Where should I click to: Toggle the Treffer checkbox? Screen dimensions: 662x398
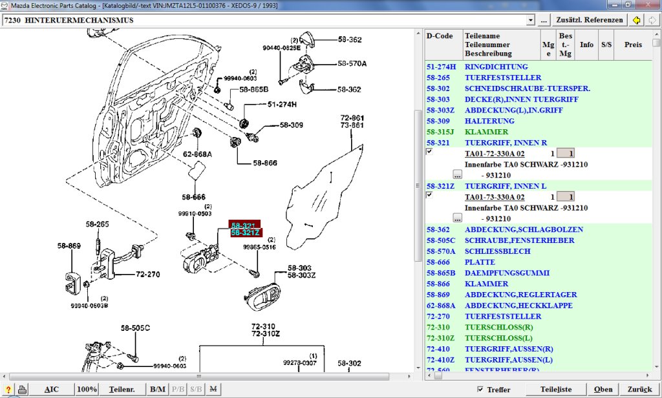coord(479,390)
